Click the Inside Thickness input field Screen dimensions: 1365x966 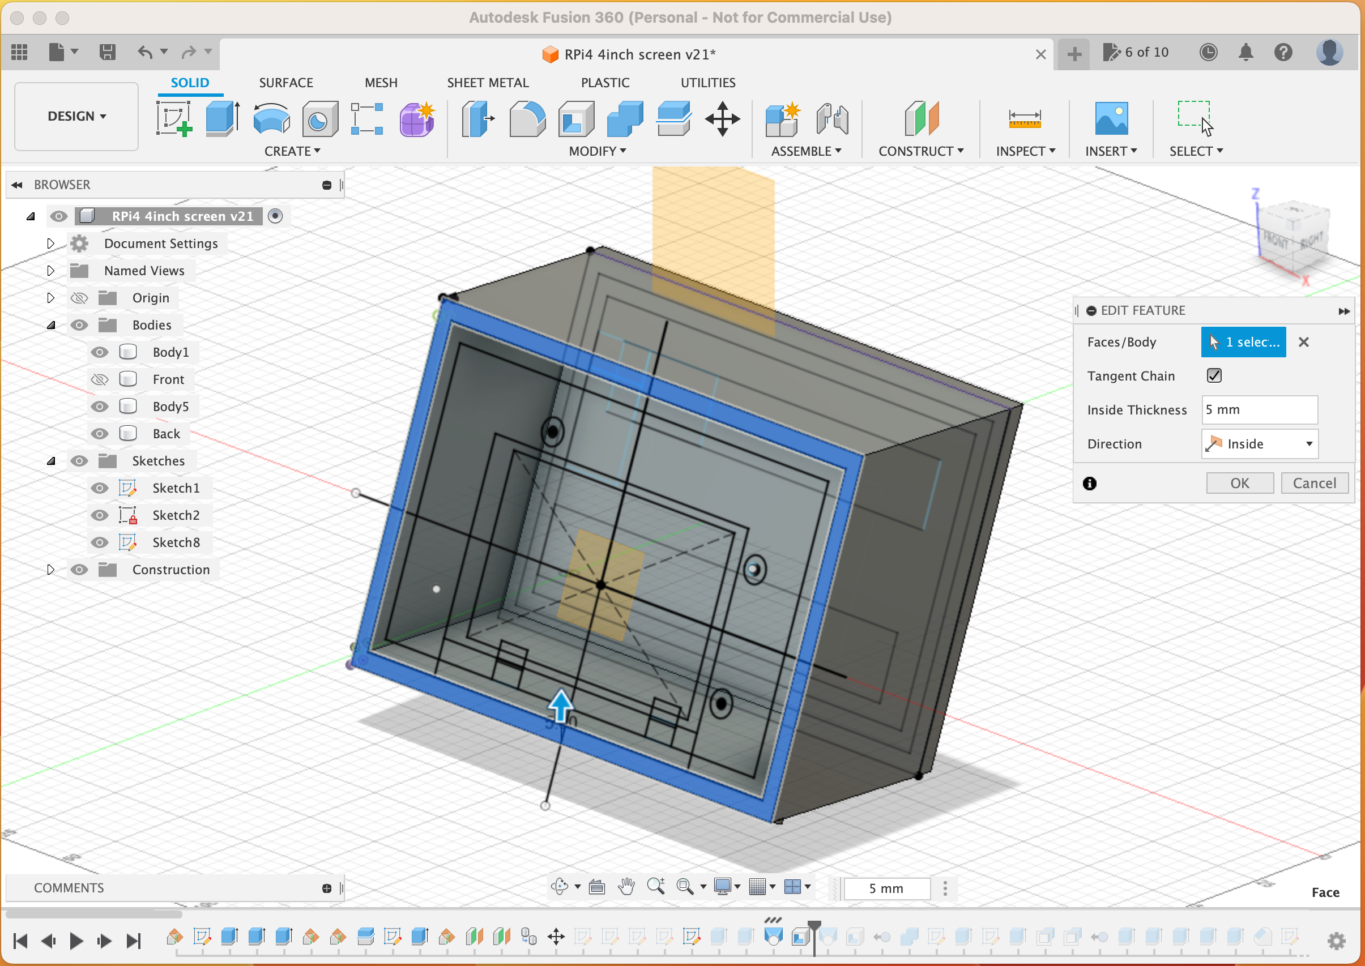1260,410
